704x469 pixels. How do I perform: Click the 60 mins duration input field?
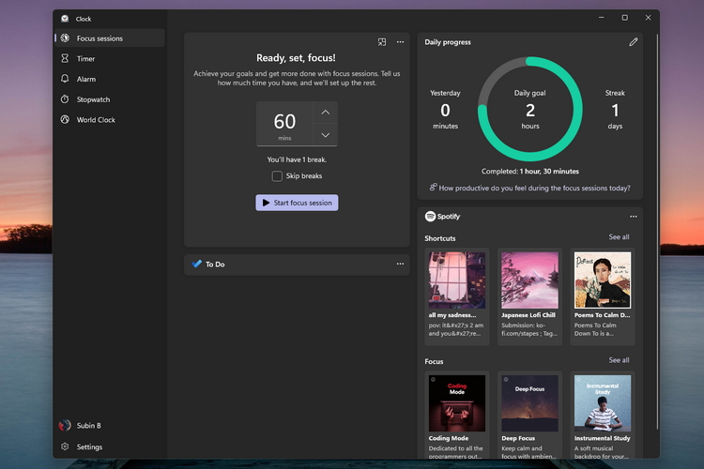[x=284, y=124]
